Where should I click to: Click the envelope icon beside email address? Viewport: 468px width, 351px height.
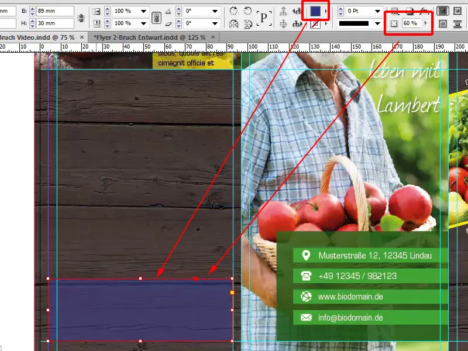[x=306, y=317]
